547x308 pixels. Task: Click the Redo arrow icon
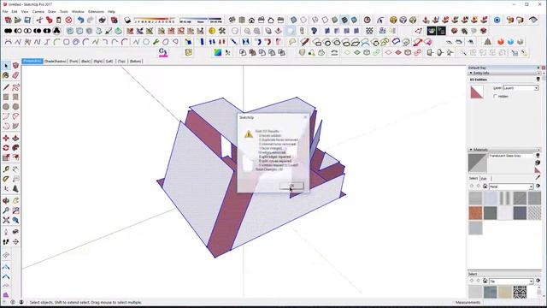click(x=90, y=20)
